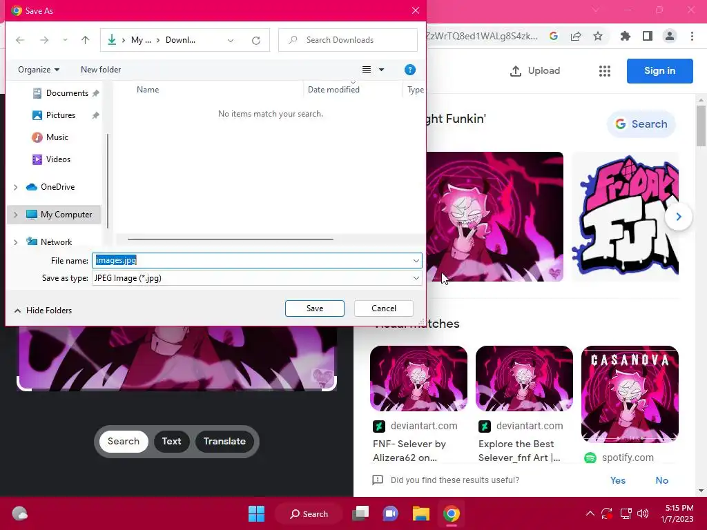Viewport: 707px width, 530px height.
Task: Click the 'My ...' breadcrumb segment
Action: tap(141, 40)
